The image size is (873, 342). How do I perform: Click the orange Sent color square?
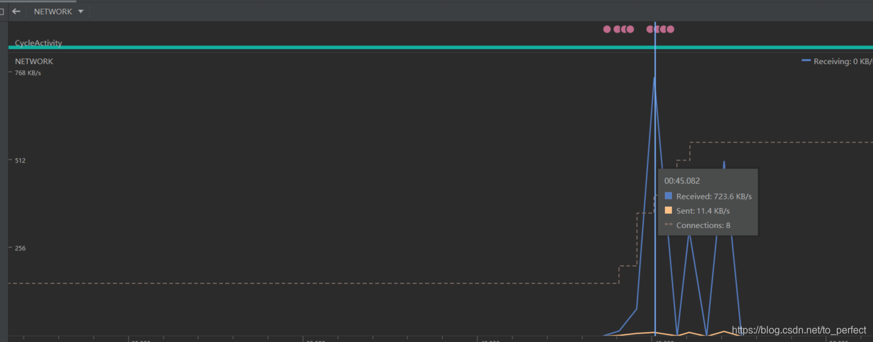click(x=668, y=210)
